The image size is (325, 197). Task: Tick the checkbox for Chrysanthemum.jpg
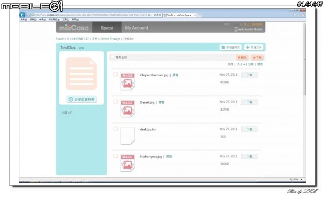tap(115, 74)
